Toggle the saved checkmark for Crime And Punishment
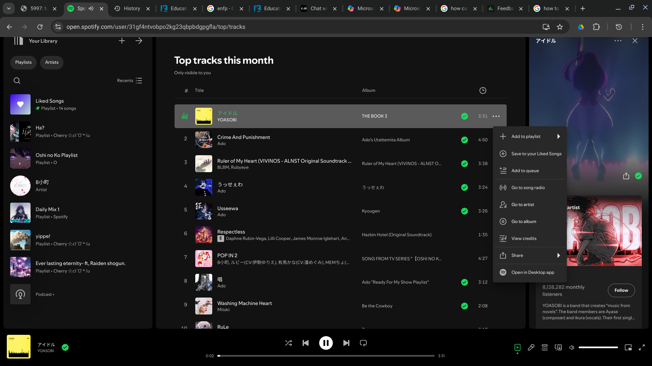 click(465, 140)
